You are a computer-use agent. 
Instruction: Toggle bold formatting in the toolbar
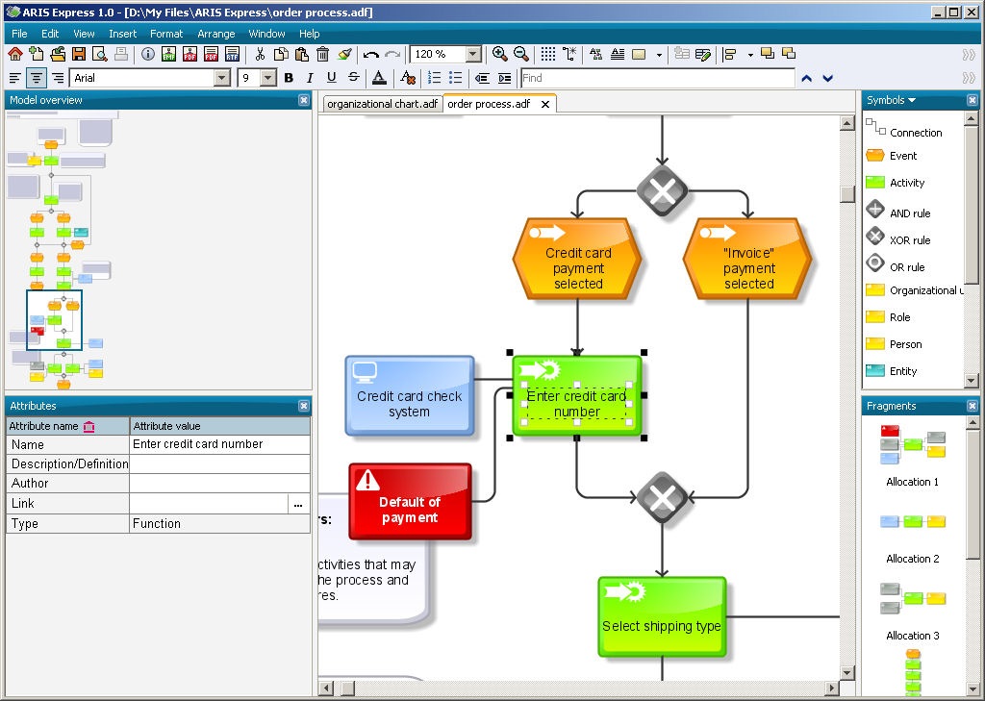[289, 77]
